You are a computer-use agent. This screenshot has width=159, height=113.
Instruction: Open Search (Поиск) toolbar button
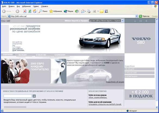[43, 11]
